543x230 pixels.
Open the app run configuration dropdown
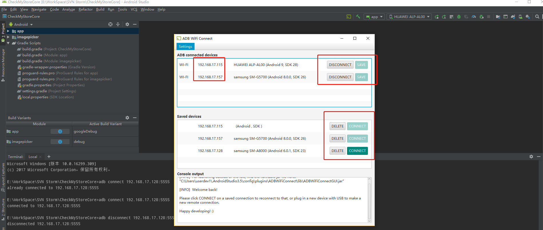point(374,17)
